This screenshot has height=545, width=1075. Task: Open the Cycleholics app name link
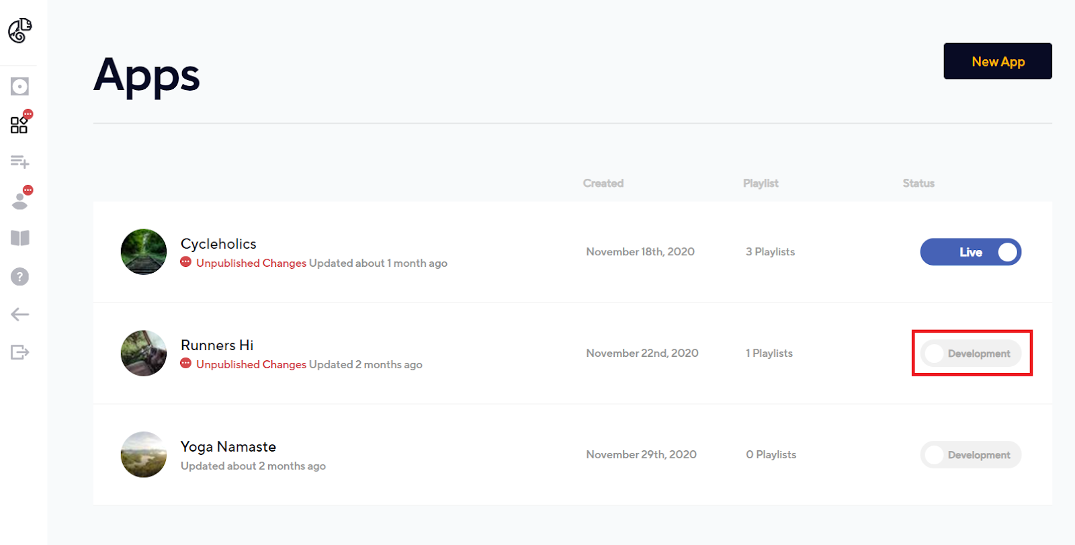pyautogui.click(x=218, y=244)
